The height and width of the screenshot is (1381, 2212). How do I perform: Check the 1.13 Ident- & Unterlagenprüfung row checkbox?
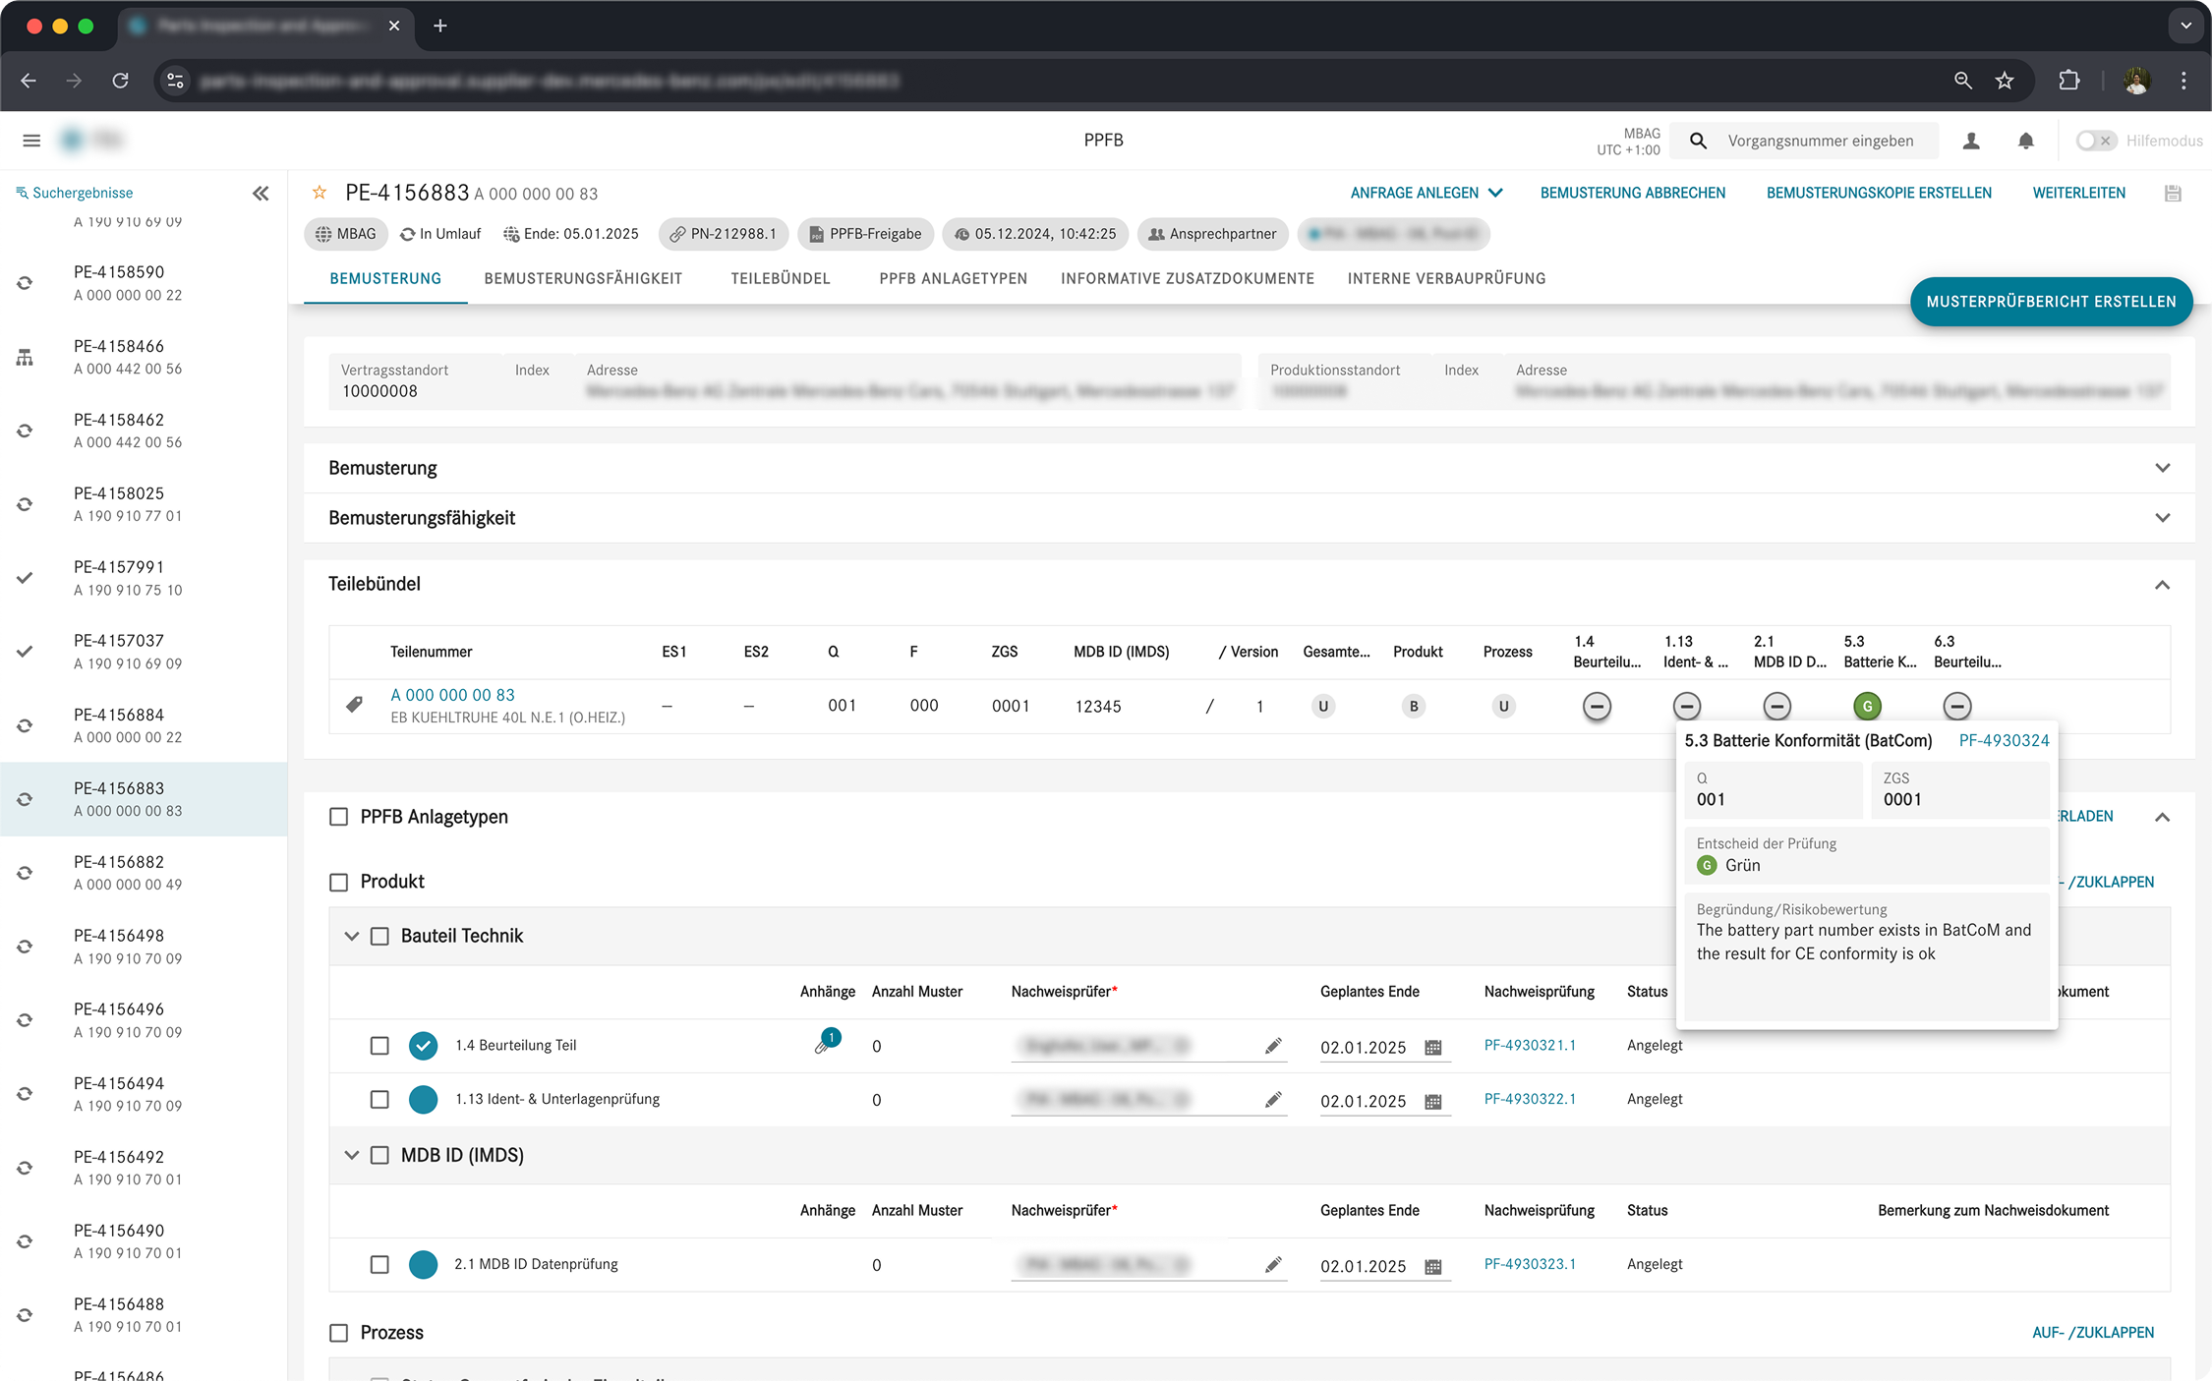(379, 1100)
